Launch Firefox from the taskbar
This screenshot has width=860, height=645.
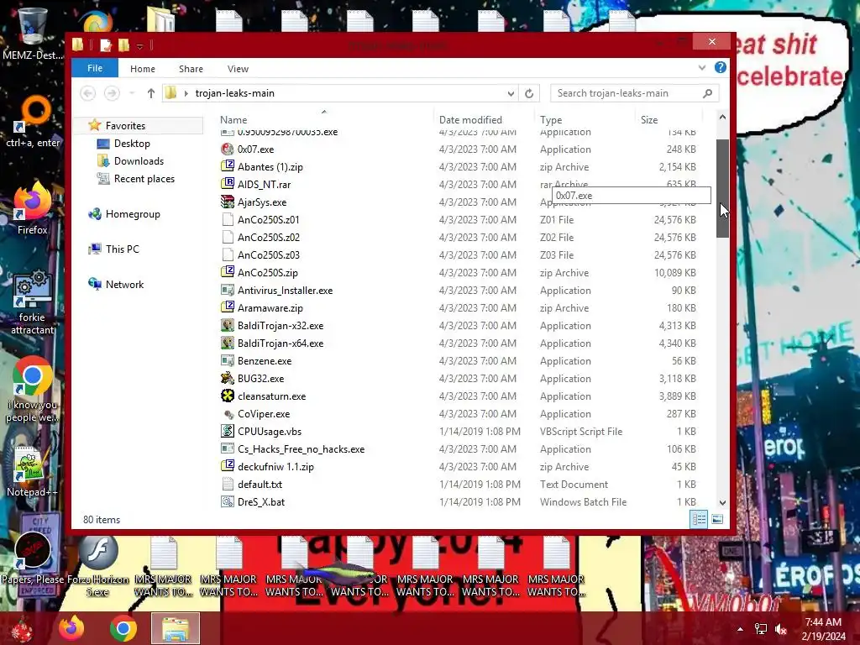71,628
